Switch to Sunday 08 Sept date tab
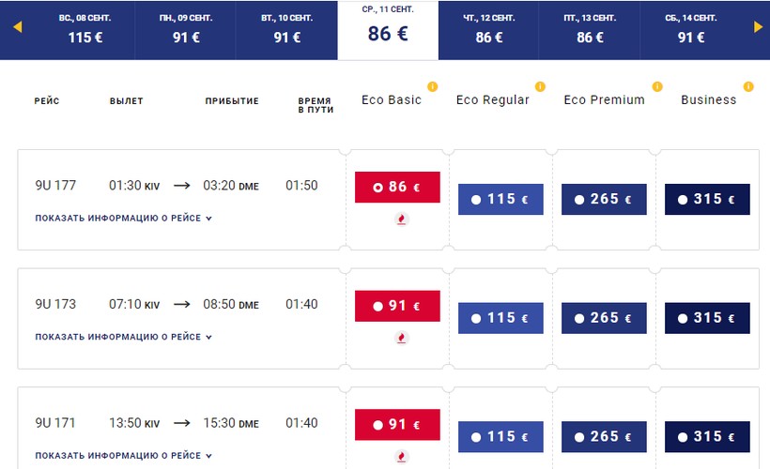The height and width of the screenshot is (469, 770). pos(85,29)
